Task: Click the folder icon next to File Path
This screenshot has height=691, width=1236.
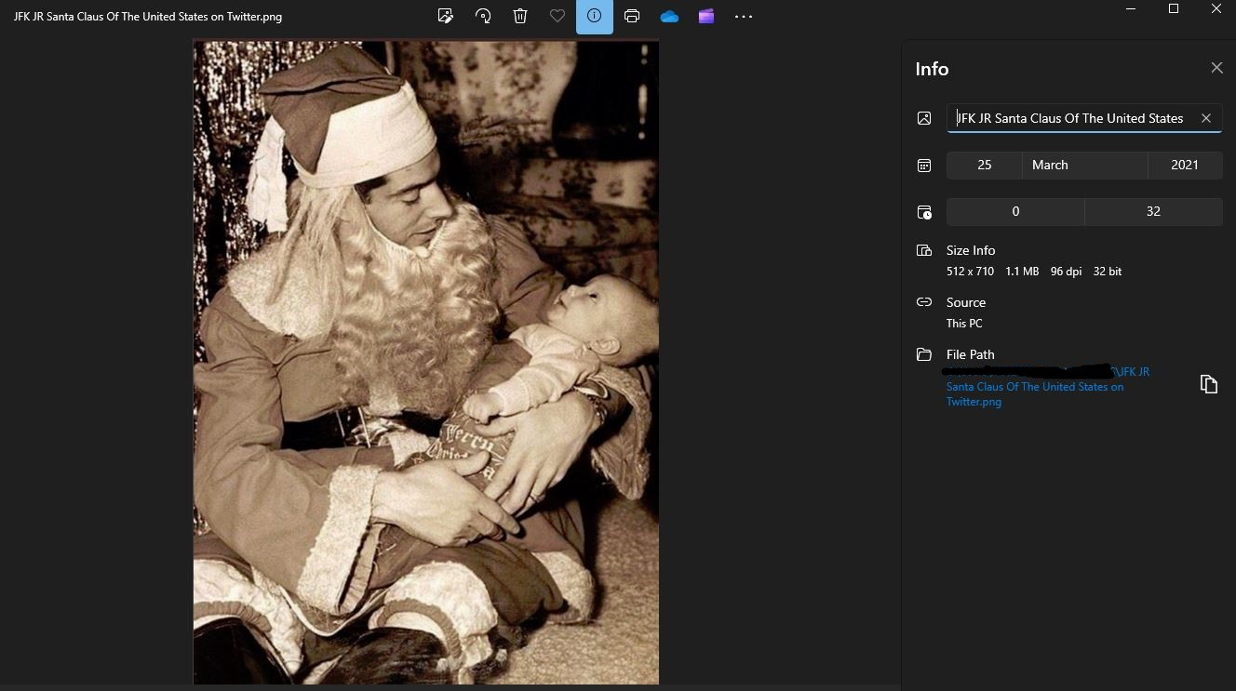Action: point(924,354)
